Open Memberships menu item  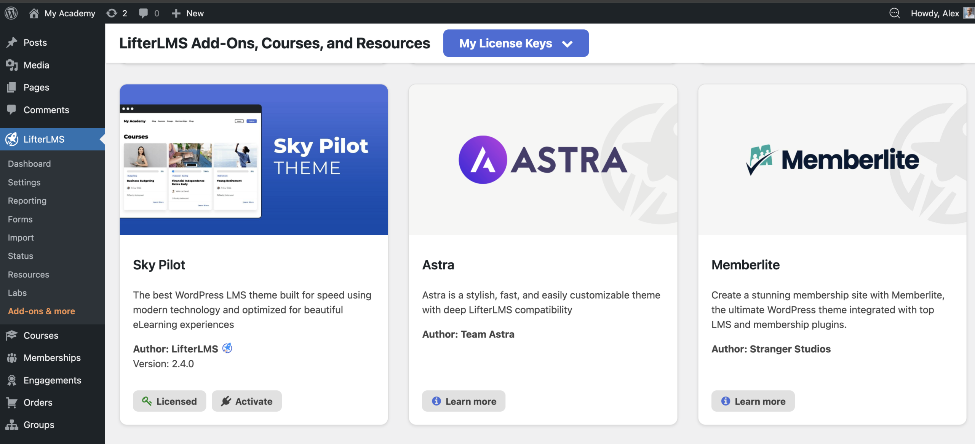tap(52, 358)
